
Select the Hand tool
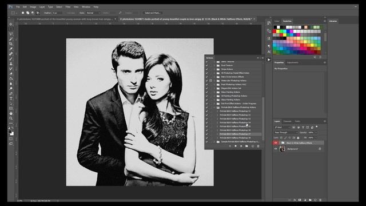tap(11, 113)
